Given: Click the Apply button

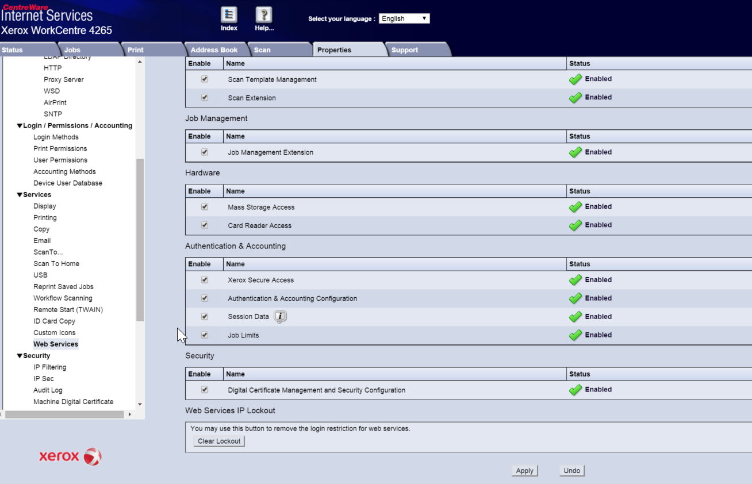Looking at the screenshot, I should tap(524, 470).
